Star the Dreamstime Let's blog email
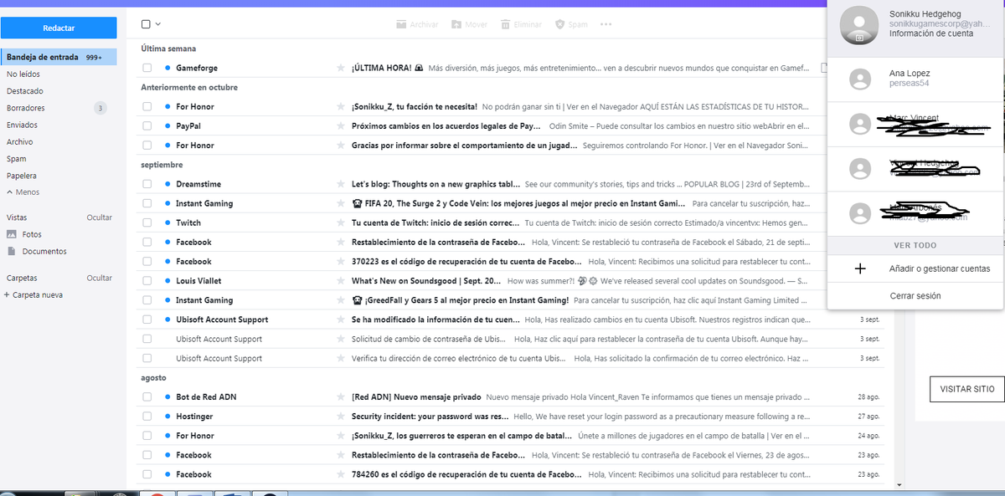The height and width of the screenshot is (496, 1005). click(x=340, y=184)
